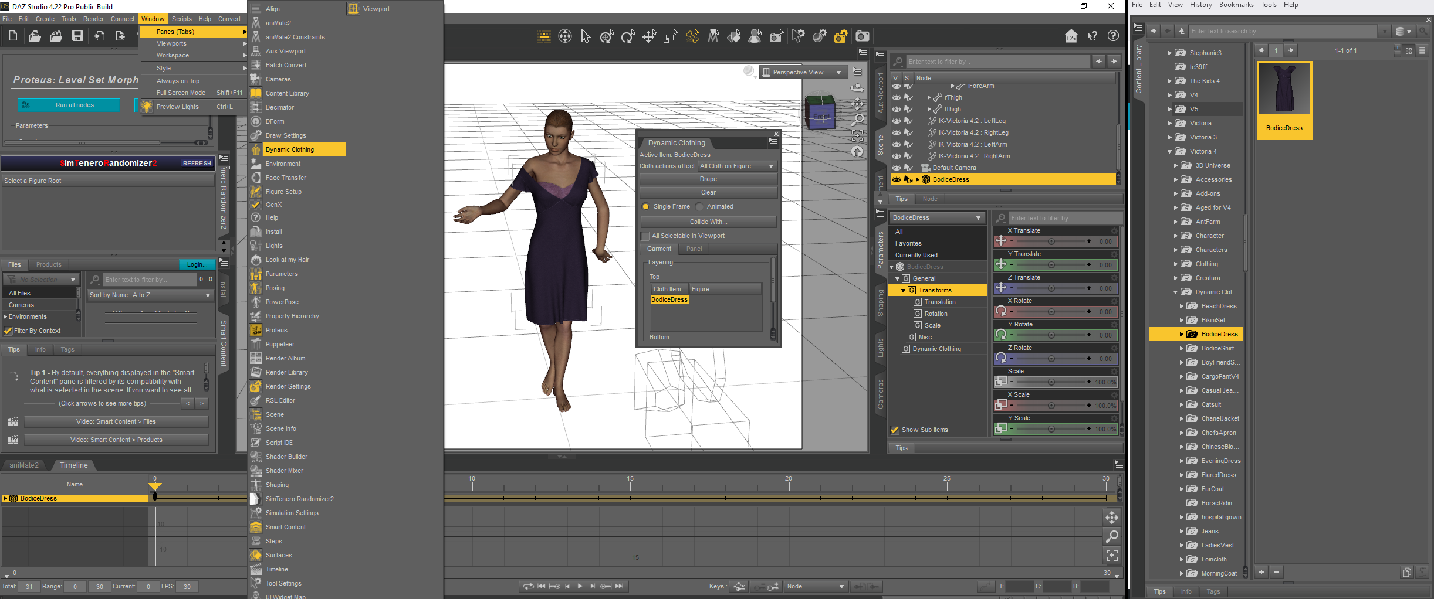
Task: Activate the Translate tool in toolbar
Action: point(649,36)
